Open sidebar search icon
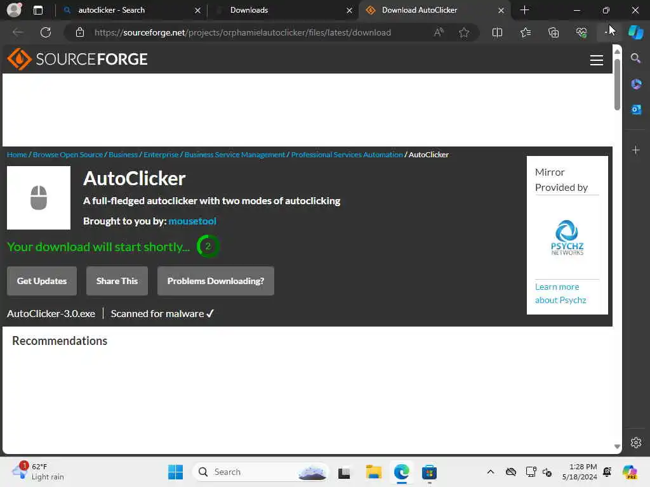Screen dimensions: 650x487 pos(635,58)
